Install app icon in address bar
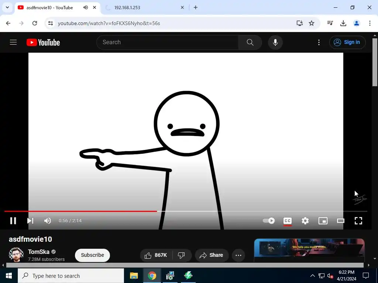The width and height of the screenshot is (378, 283). click(x=299, y=23)
